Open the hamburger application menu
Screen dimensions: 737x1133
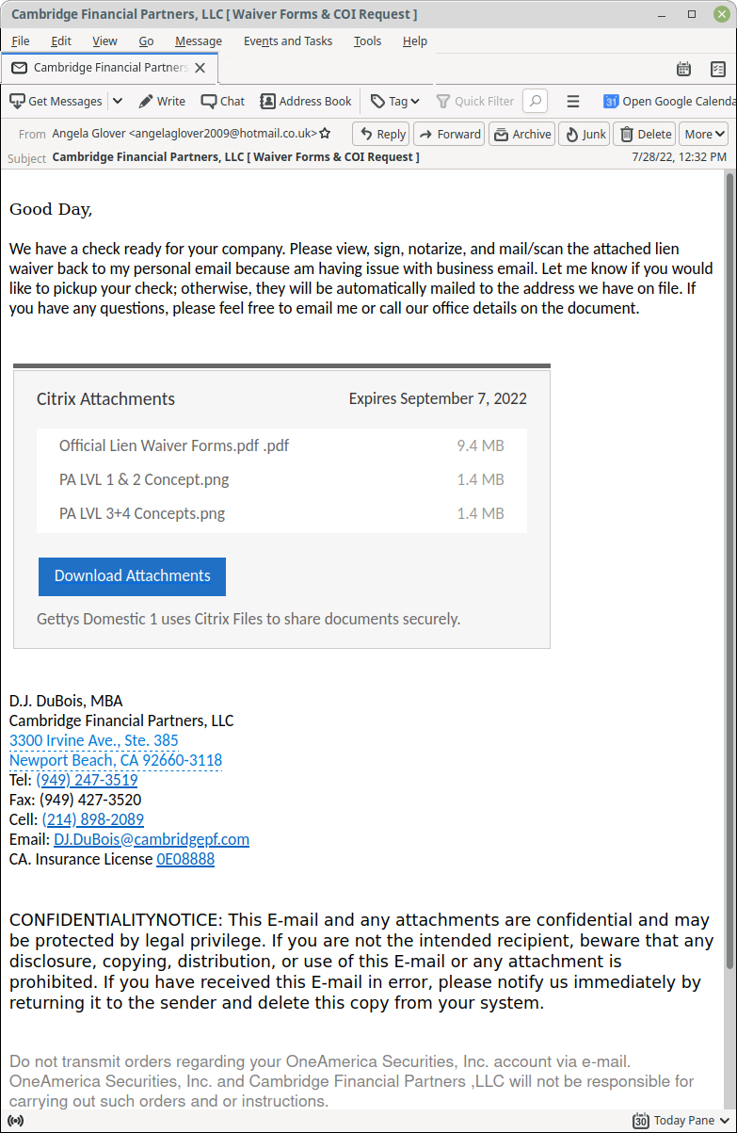click(572, 101)
